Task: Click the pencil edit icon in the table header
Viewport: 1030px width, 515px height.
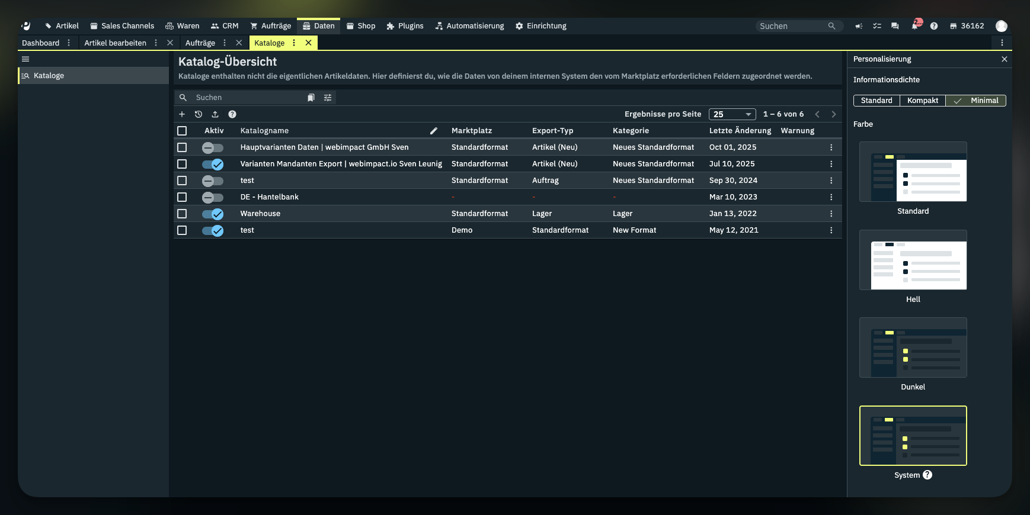Action: [434, 131]
